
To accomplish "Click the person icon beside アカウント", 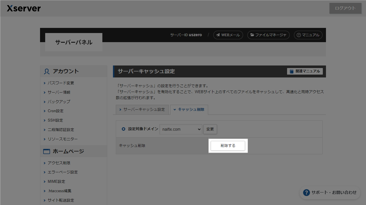I will 47,71.
